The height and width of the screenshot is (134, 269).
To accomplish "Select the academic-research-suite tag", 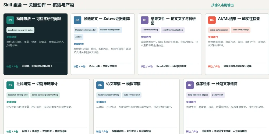I will [20, 30].
